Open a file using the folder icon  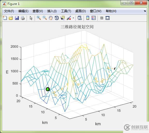[11, 18]
